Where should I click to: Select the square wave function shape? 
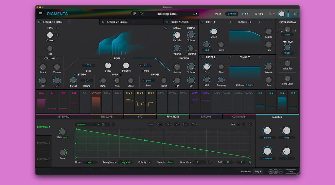(194, 124)
